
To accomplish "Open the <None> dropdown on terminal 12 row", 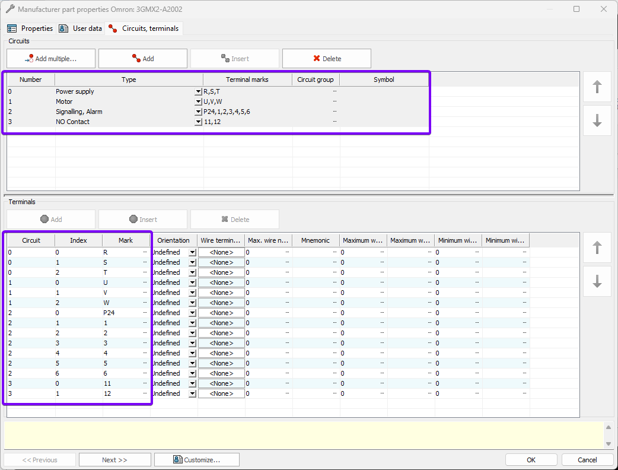I will coord(220,393).
